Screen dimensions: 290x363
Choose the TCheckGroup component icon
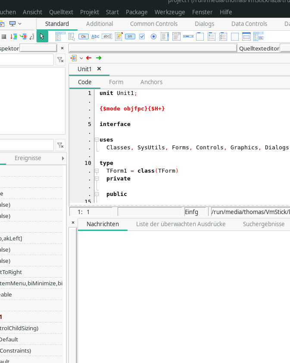click(223, 37)
